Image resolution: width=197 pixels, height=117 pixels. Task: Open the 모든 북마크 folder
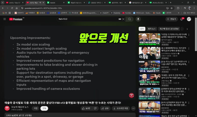coord(189,13)
